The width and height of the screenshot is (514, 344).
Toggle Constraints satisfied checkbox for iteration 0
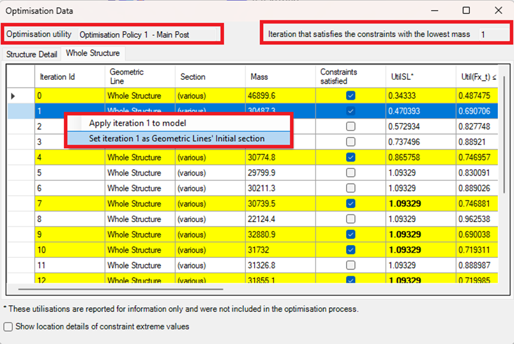click(350, 96)
